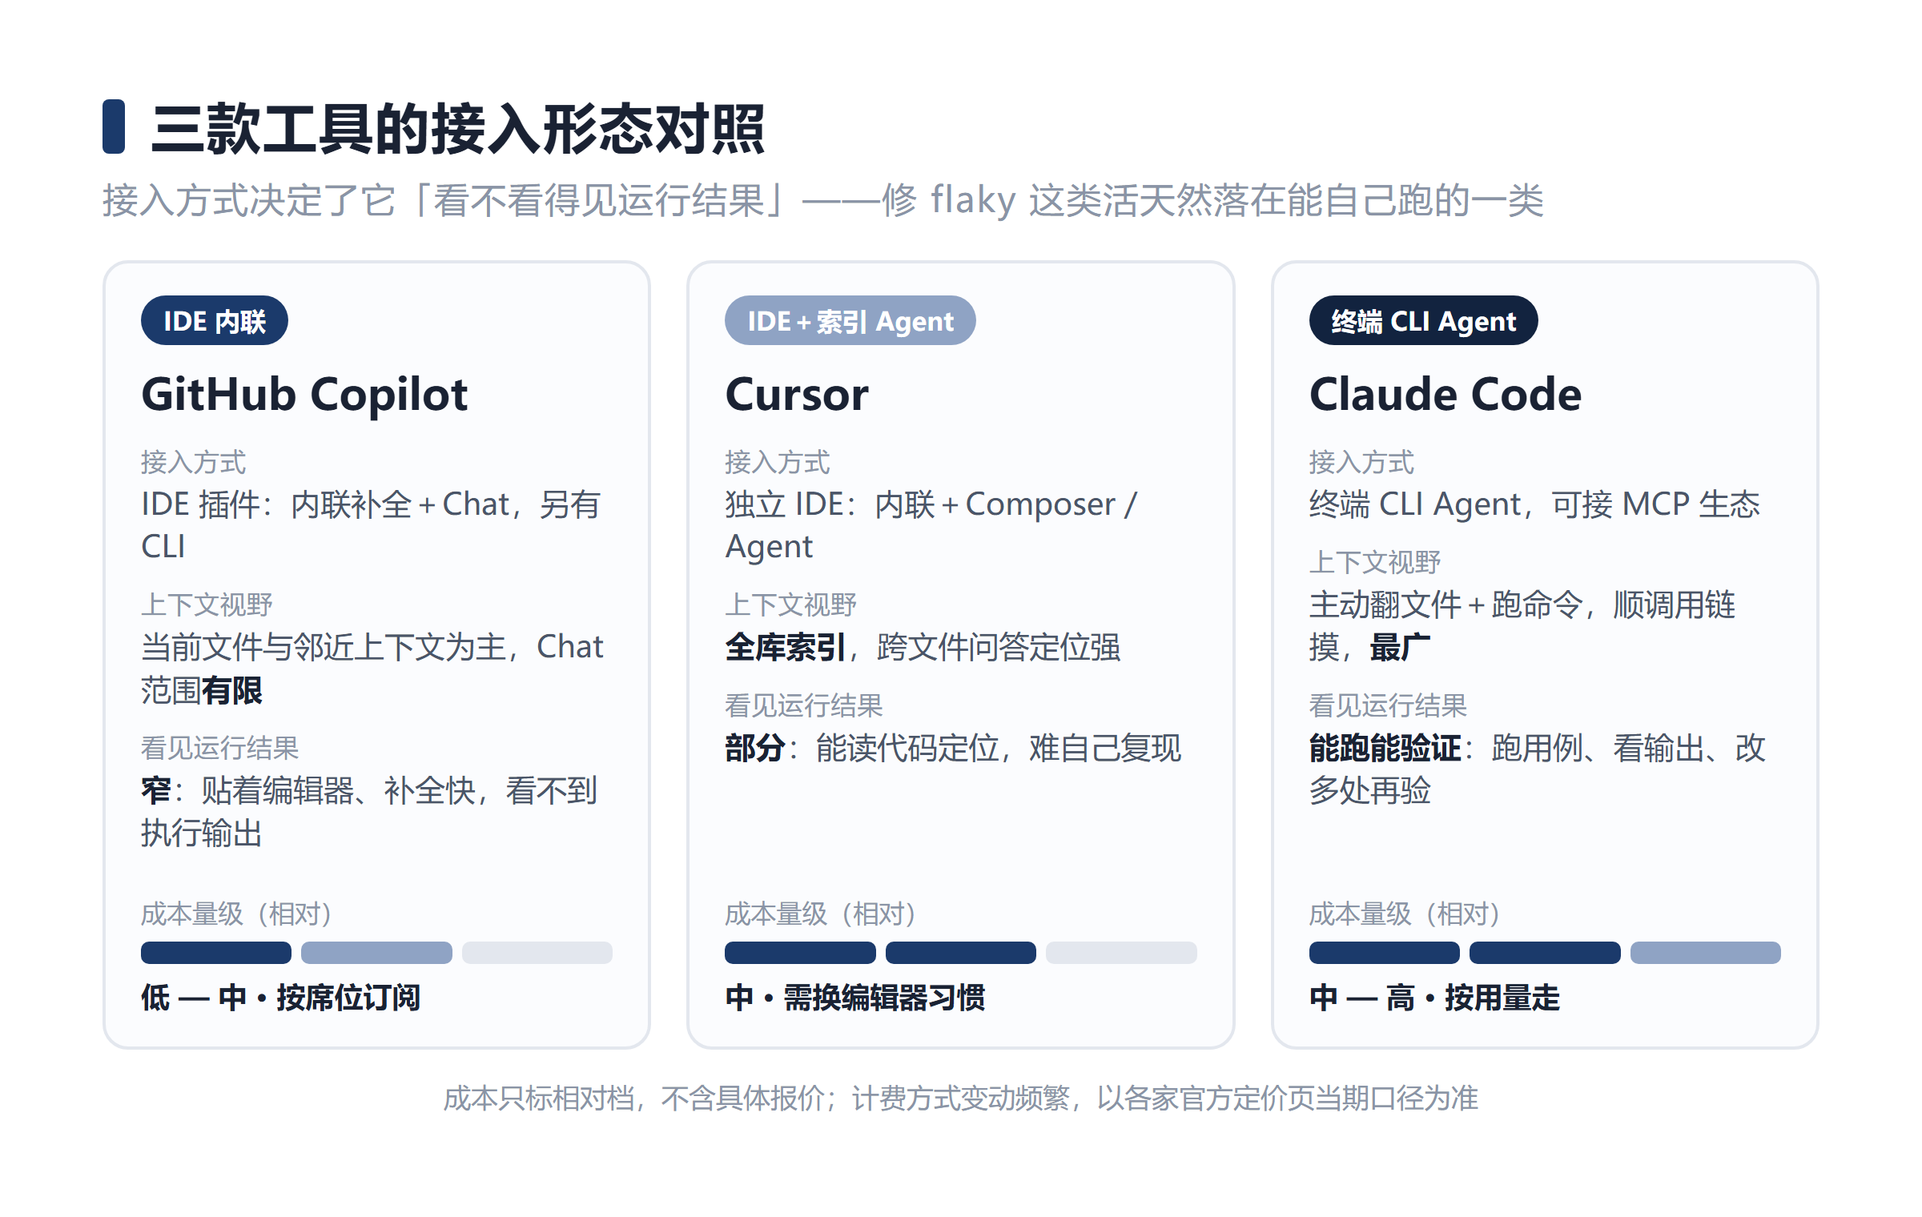
Task: Select the Cursor card heading
Action: pos(797,394)
